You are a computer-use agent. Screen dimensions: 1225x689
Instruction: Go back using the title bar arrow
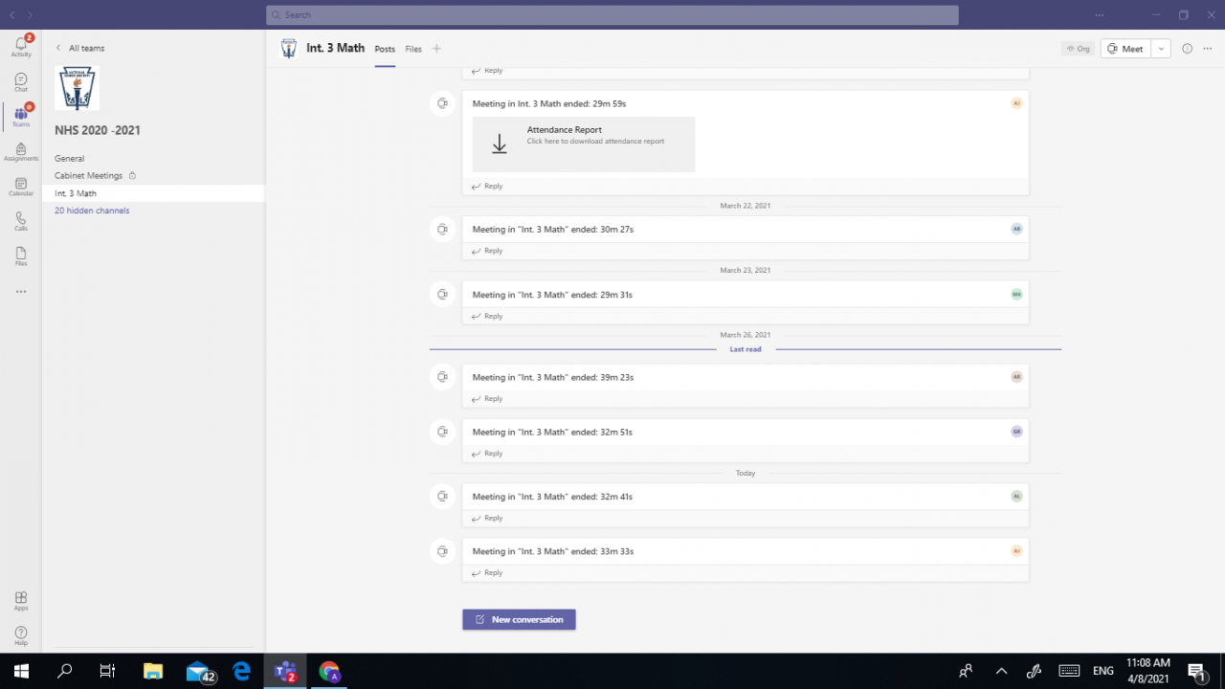[12, 15]
